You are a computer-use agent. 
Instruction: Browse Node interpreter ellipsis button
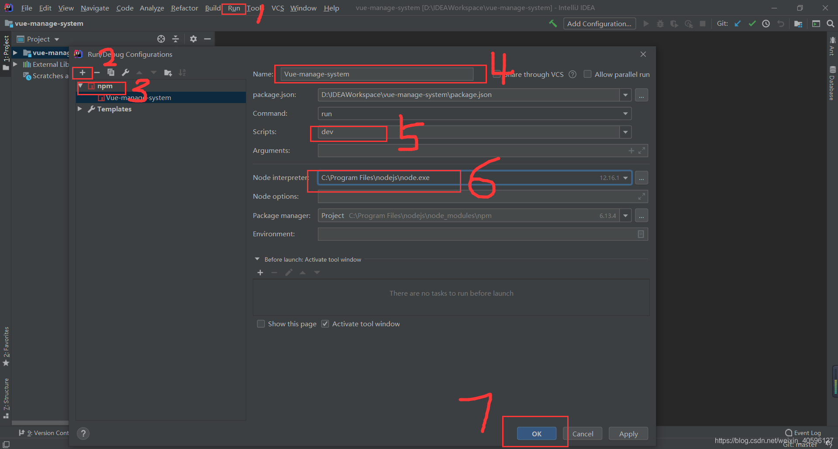641,178
